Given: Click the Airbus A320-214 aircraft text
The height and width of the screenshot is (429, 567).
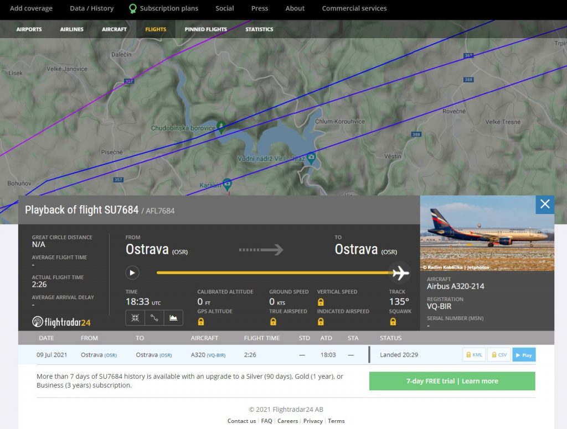Looking at the screenshot, I should tap(455, 286).
